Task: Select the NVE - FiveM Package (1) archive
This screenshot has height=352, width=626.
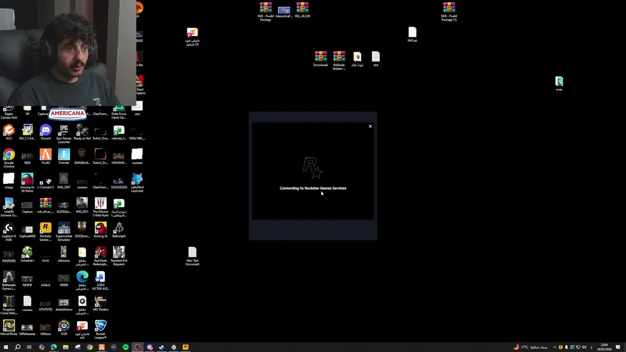Action: tap(449, 12)
